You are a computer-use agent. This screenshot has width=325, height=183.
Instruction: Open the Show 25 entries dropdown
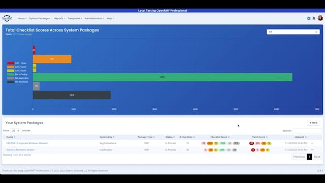[16, 131]
